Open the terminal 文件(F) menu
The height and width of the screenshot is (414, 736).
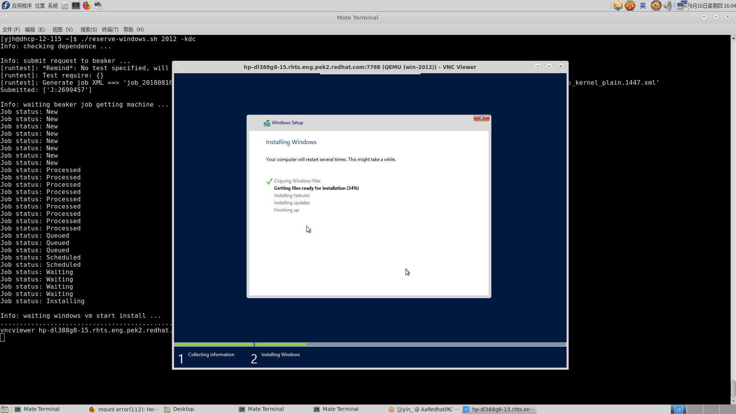11,30
